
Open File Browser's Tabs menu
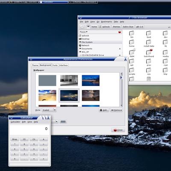click(116, 22)
